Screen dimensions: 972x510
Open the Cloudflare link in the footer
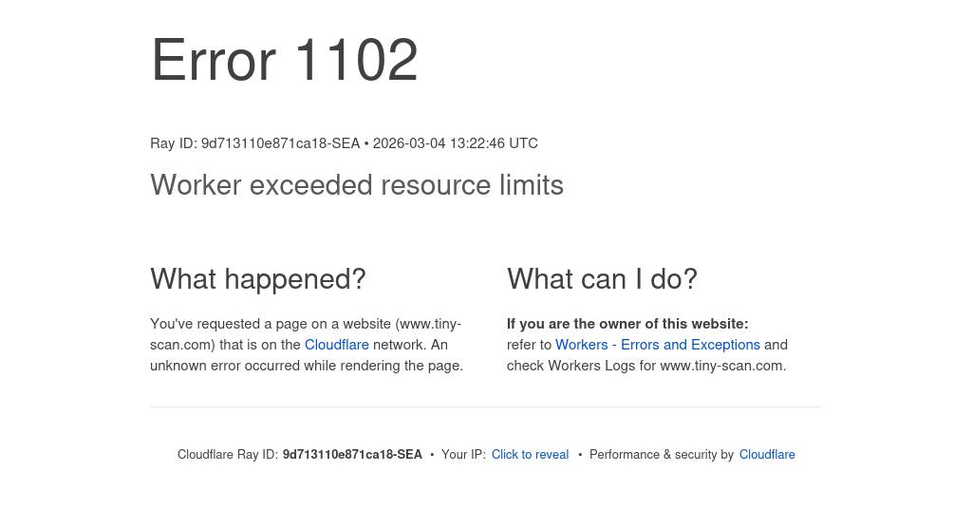pyautogui.click(x=767, y=455)
